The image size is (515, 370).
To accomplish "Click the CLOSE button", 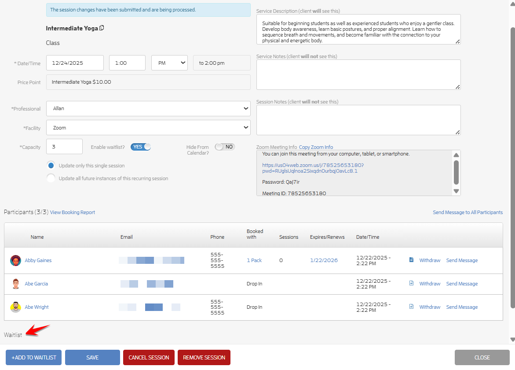I will tap(482, 358).
